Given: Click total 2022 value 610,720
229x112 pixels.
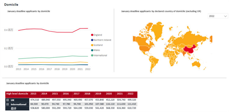Looking at the screenshot, I should (x=132, y=108).
